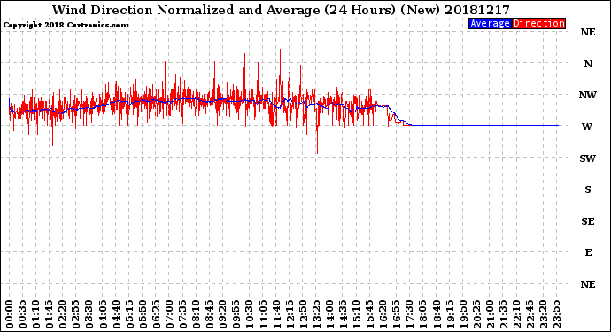611x332 pixels.
Task: Select the 20:25 time axis label
Action: pyautogui.click(x=476, y=314)
